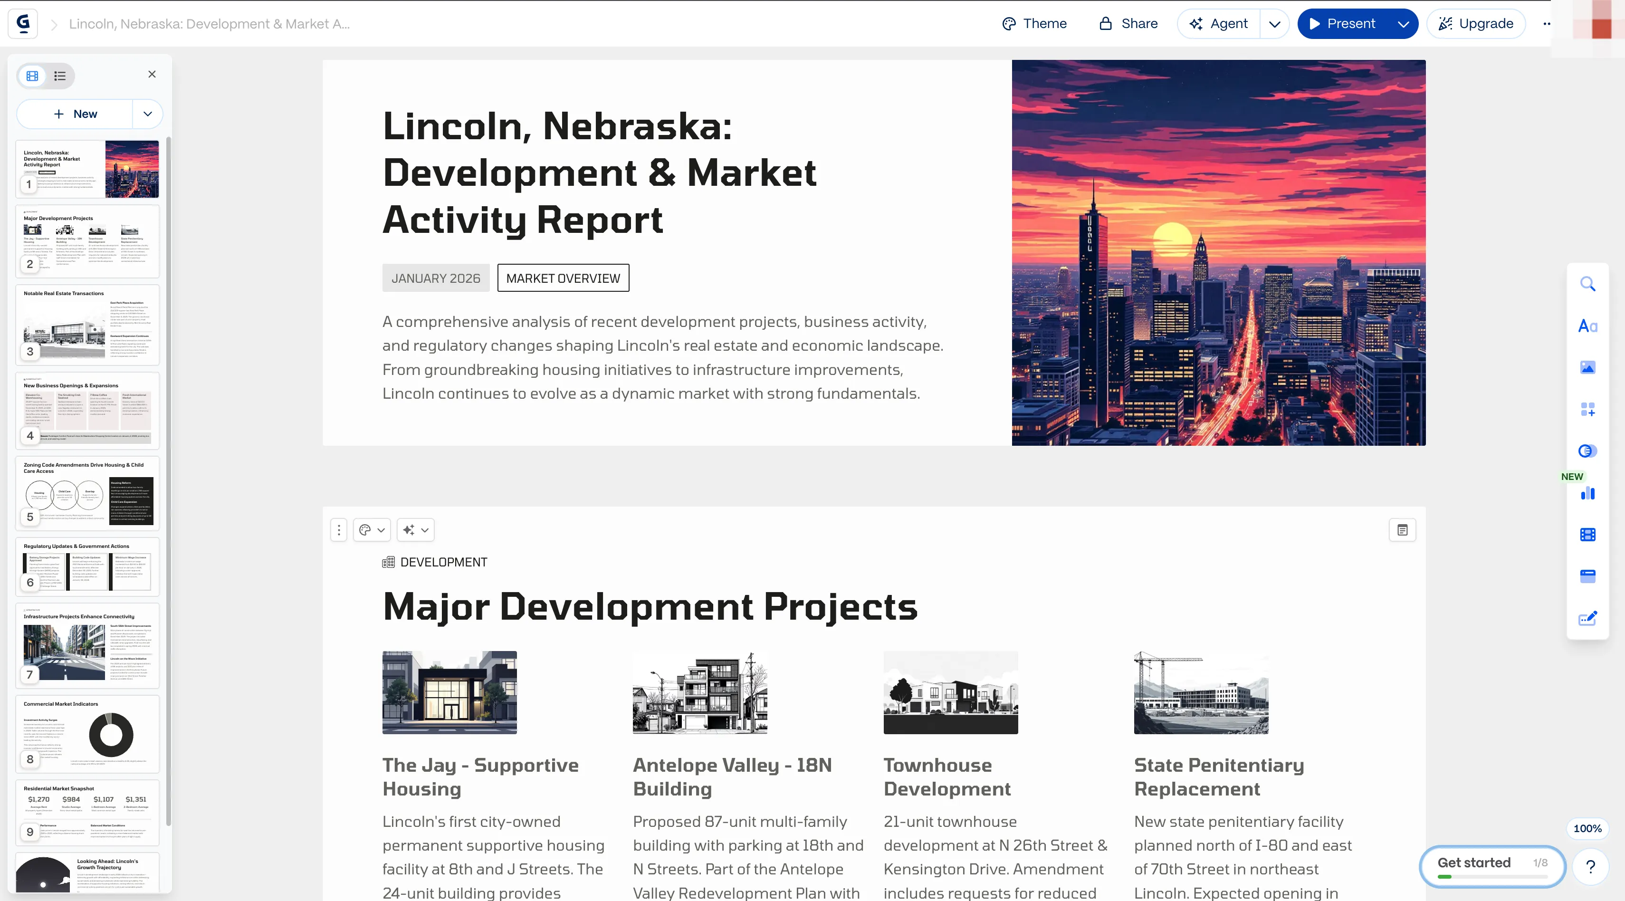Open the New card dropdown arrow
The image size is (1625, 901).
click(x=148, y=114)
